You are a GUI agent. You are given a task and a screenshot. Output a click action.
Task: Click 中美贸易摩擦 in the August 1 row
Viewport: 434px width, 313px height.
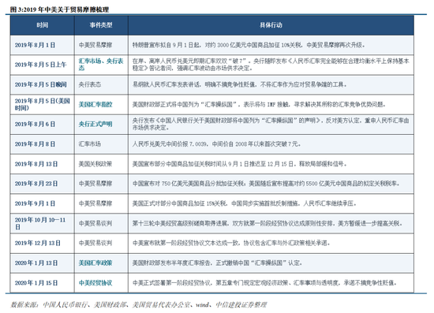[x=95, y=45]
